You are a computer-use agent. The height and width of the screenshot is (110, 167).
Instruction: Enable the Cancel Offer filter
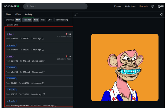[x=12, y=25]
